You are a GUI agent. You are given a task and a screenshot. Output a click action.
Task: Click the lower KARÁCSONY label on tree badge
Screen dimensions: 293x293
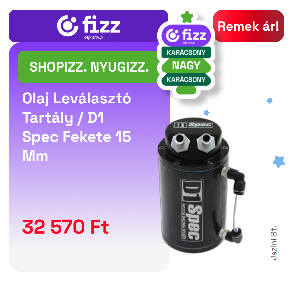point(186,79)
